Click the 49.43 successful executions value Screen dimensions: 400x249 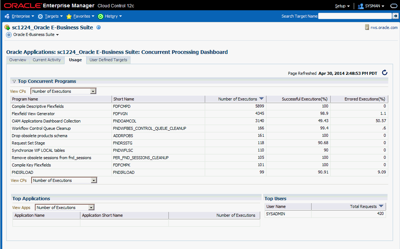click(x=323, y=121)
